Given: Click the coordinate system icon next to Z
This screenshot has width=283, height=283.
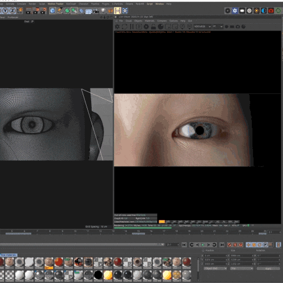Looking at the screenshot, I should (20, 11).
